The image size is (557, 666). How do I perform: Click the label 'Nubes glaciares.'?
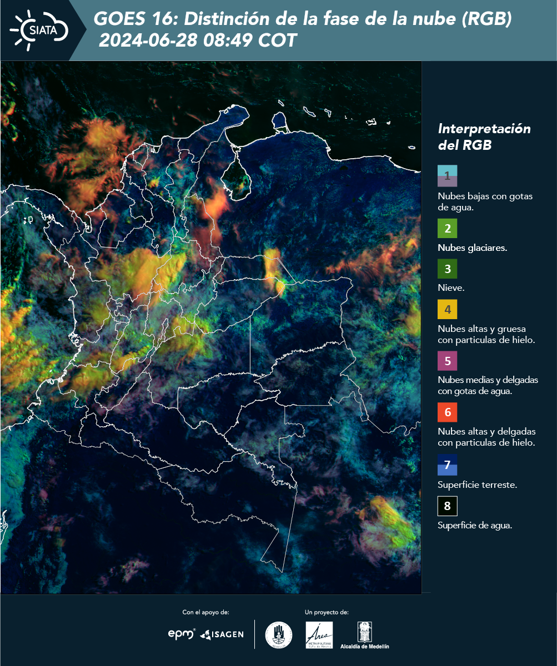coord(472,248)
